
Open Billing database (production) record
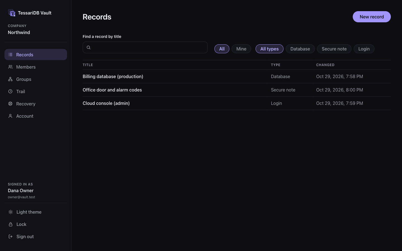(x=113, y=76)
